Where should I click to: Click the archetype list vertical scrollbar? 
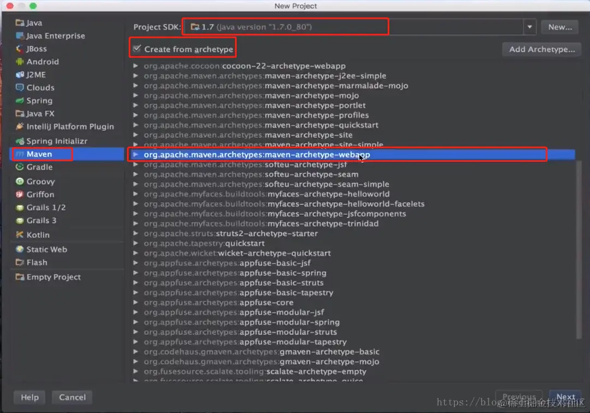tap(579, 250)
